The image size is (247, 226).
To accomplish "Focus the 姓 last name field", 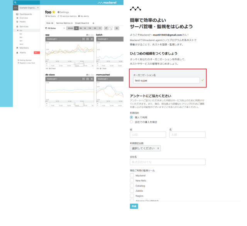I will click(148, 135).
